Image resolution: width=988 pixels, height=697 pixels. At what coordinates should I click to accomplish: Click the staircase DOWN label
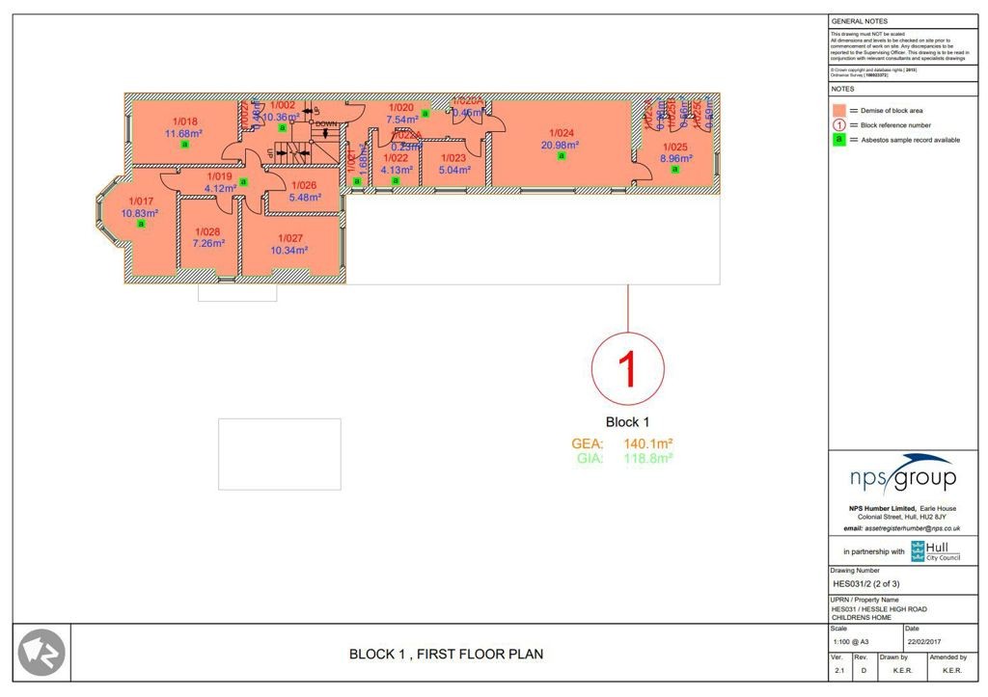[x=325, y=124]
